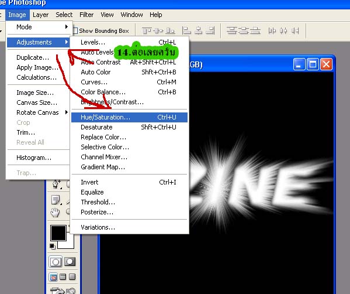The image size is (350, 294).
Task: Choose Channel Mixer adjustment
Action: point(129,157)
